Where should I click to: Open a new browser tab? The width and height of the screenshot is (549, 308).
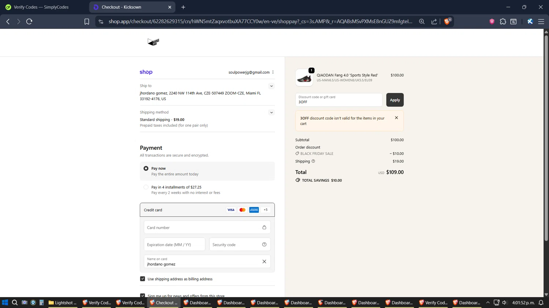point(183,7)
